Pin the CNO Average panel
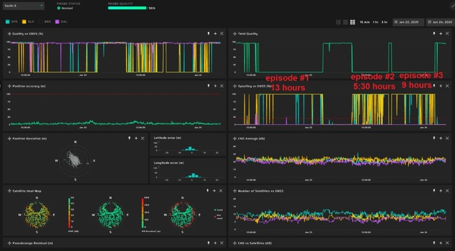Viewport: 455px width, 251px height. coord(434,138)
